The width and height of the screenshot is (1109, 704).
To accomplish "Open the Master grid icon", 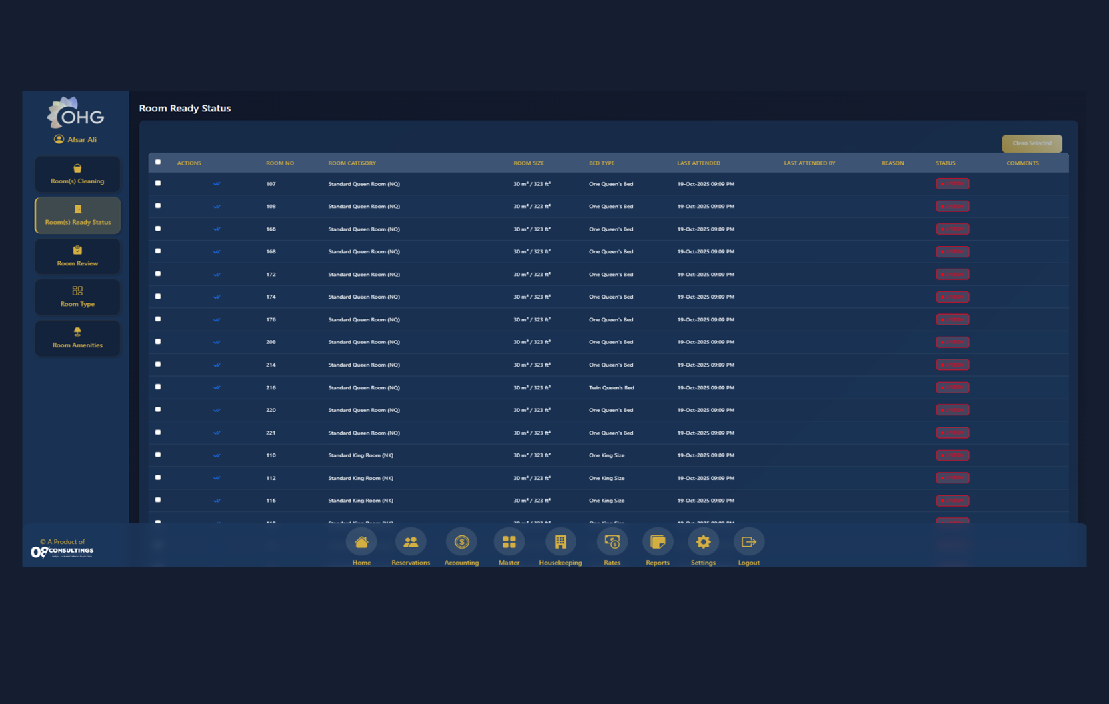I will click(509, 542).
